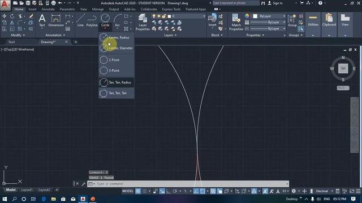Expand the Block panel dropdown
This screenshot has height=203, width=362.
click(x=217, y=35)
